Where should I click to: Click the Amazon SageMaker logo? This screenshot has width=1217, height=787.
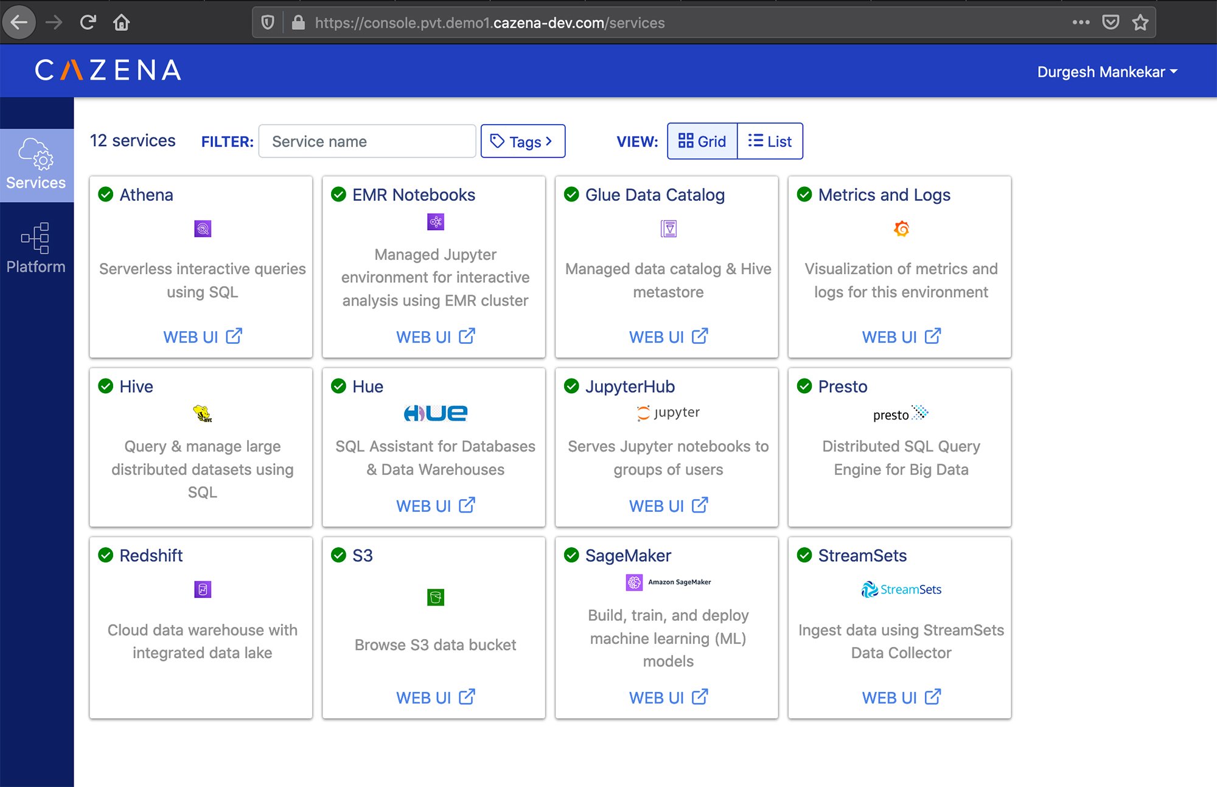(668, 582)
